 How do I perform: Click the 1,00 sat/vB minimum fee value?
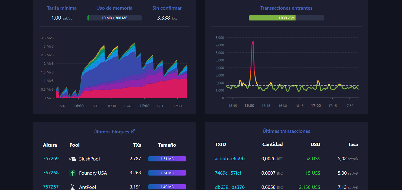[x=62, y=18]
